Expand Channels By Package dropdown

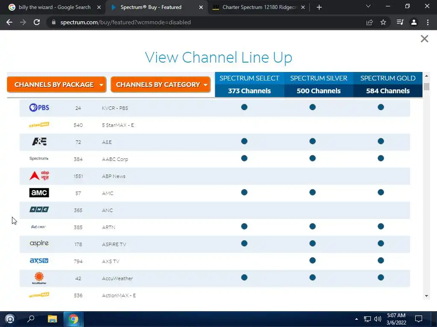57,85
